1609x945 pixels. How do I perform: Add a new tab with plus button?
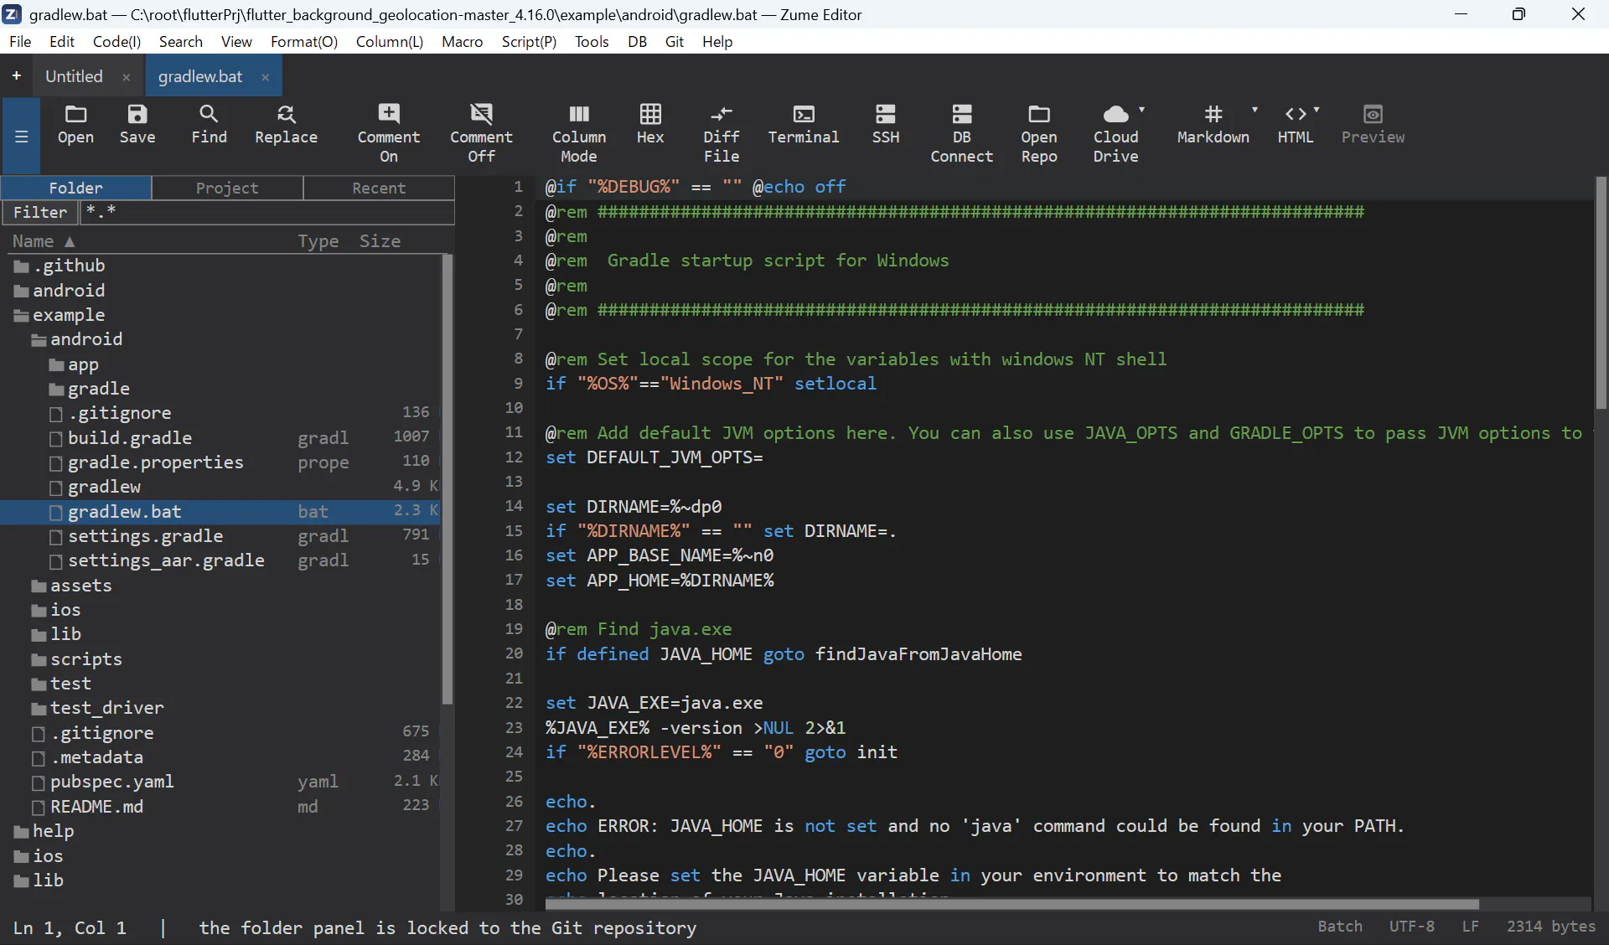[16, 76]
